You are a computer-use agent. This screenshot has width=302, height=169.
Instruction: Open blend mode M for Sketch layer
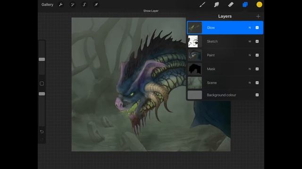coord(250,41)
